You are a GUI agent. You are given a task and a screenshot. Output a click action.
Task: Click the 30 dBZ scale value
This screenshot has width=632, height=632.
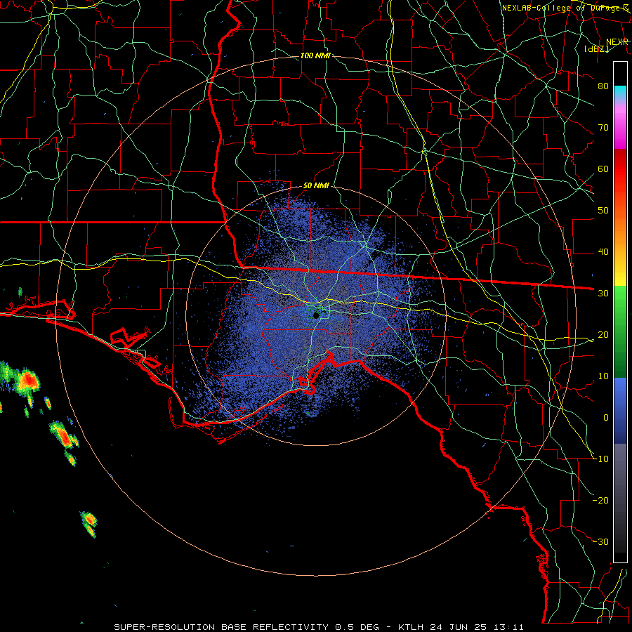click(x=603, y=294)
